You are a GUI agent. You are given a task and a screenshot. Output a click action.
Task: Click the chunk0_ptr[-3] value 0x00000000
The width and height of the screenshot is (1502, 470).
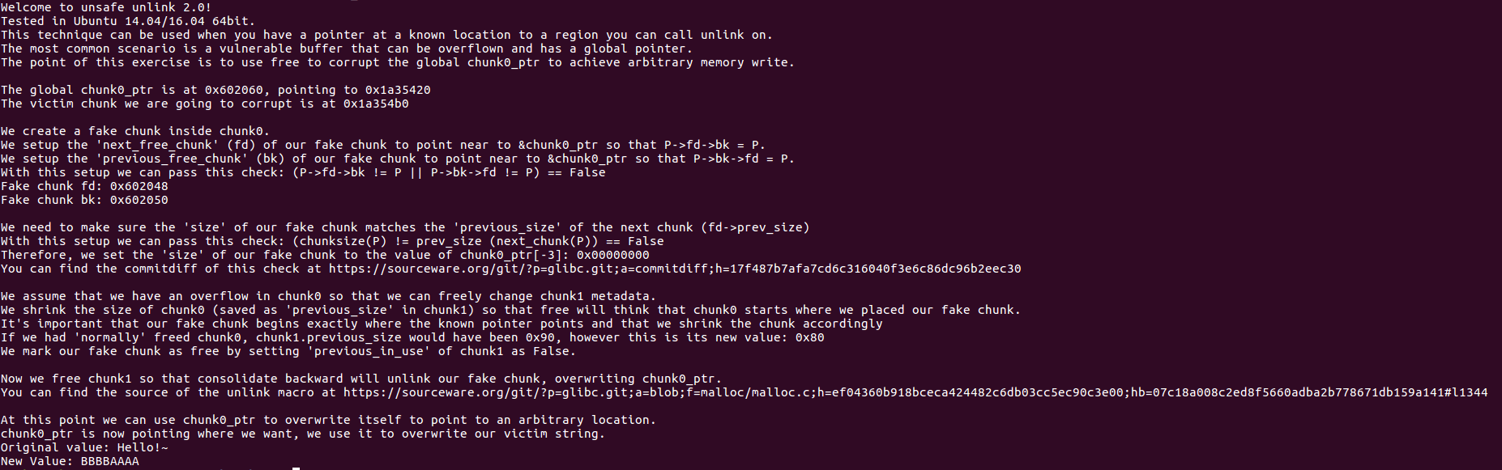[x=612, y=255]
